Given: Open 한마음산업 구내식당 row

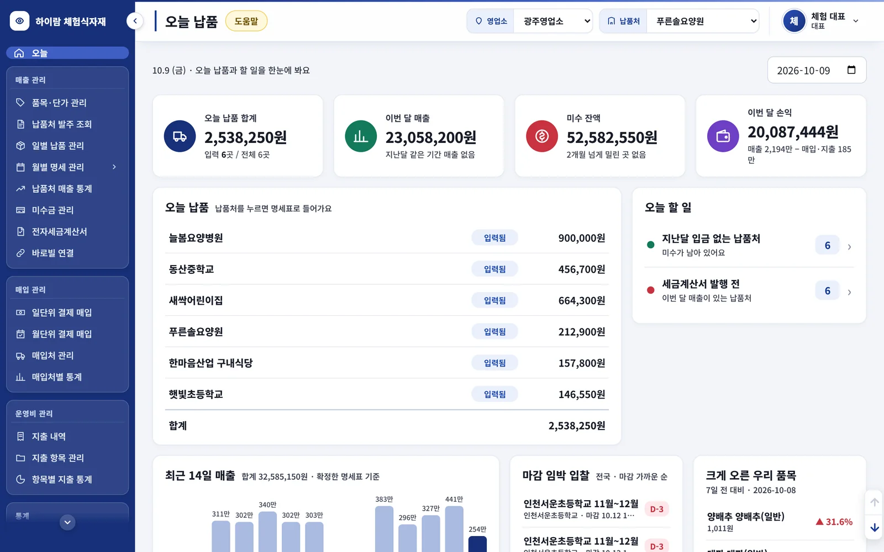Looking at the screenshot, I should pyautogui.click(x=387, y=363).
